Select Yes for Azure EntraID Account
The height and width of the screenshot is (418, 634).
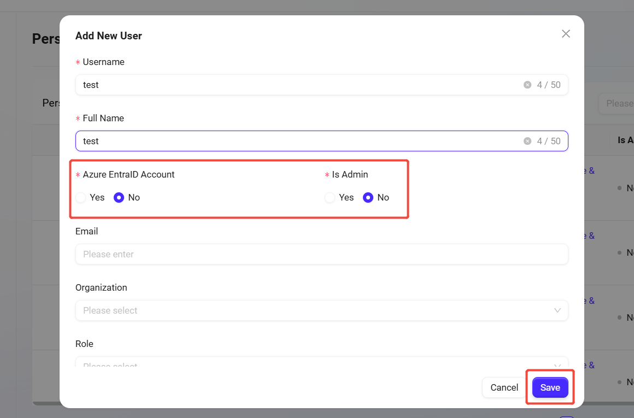click(x=81, y=198)
